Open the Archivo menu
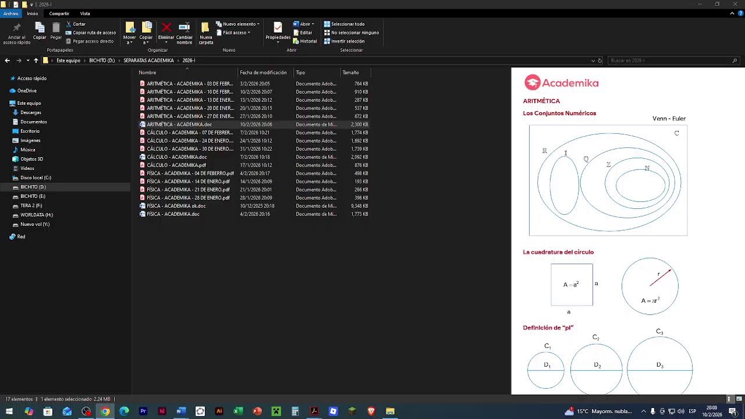The image size is (745, 419). click(11, 13)
